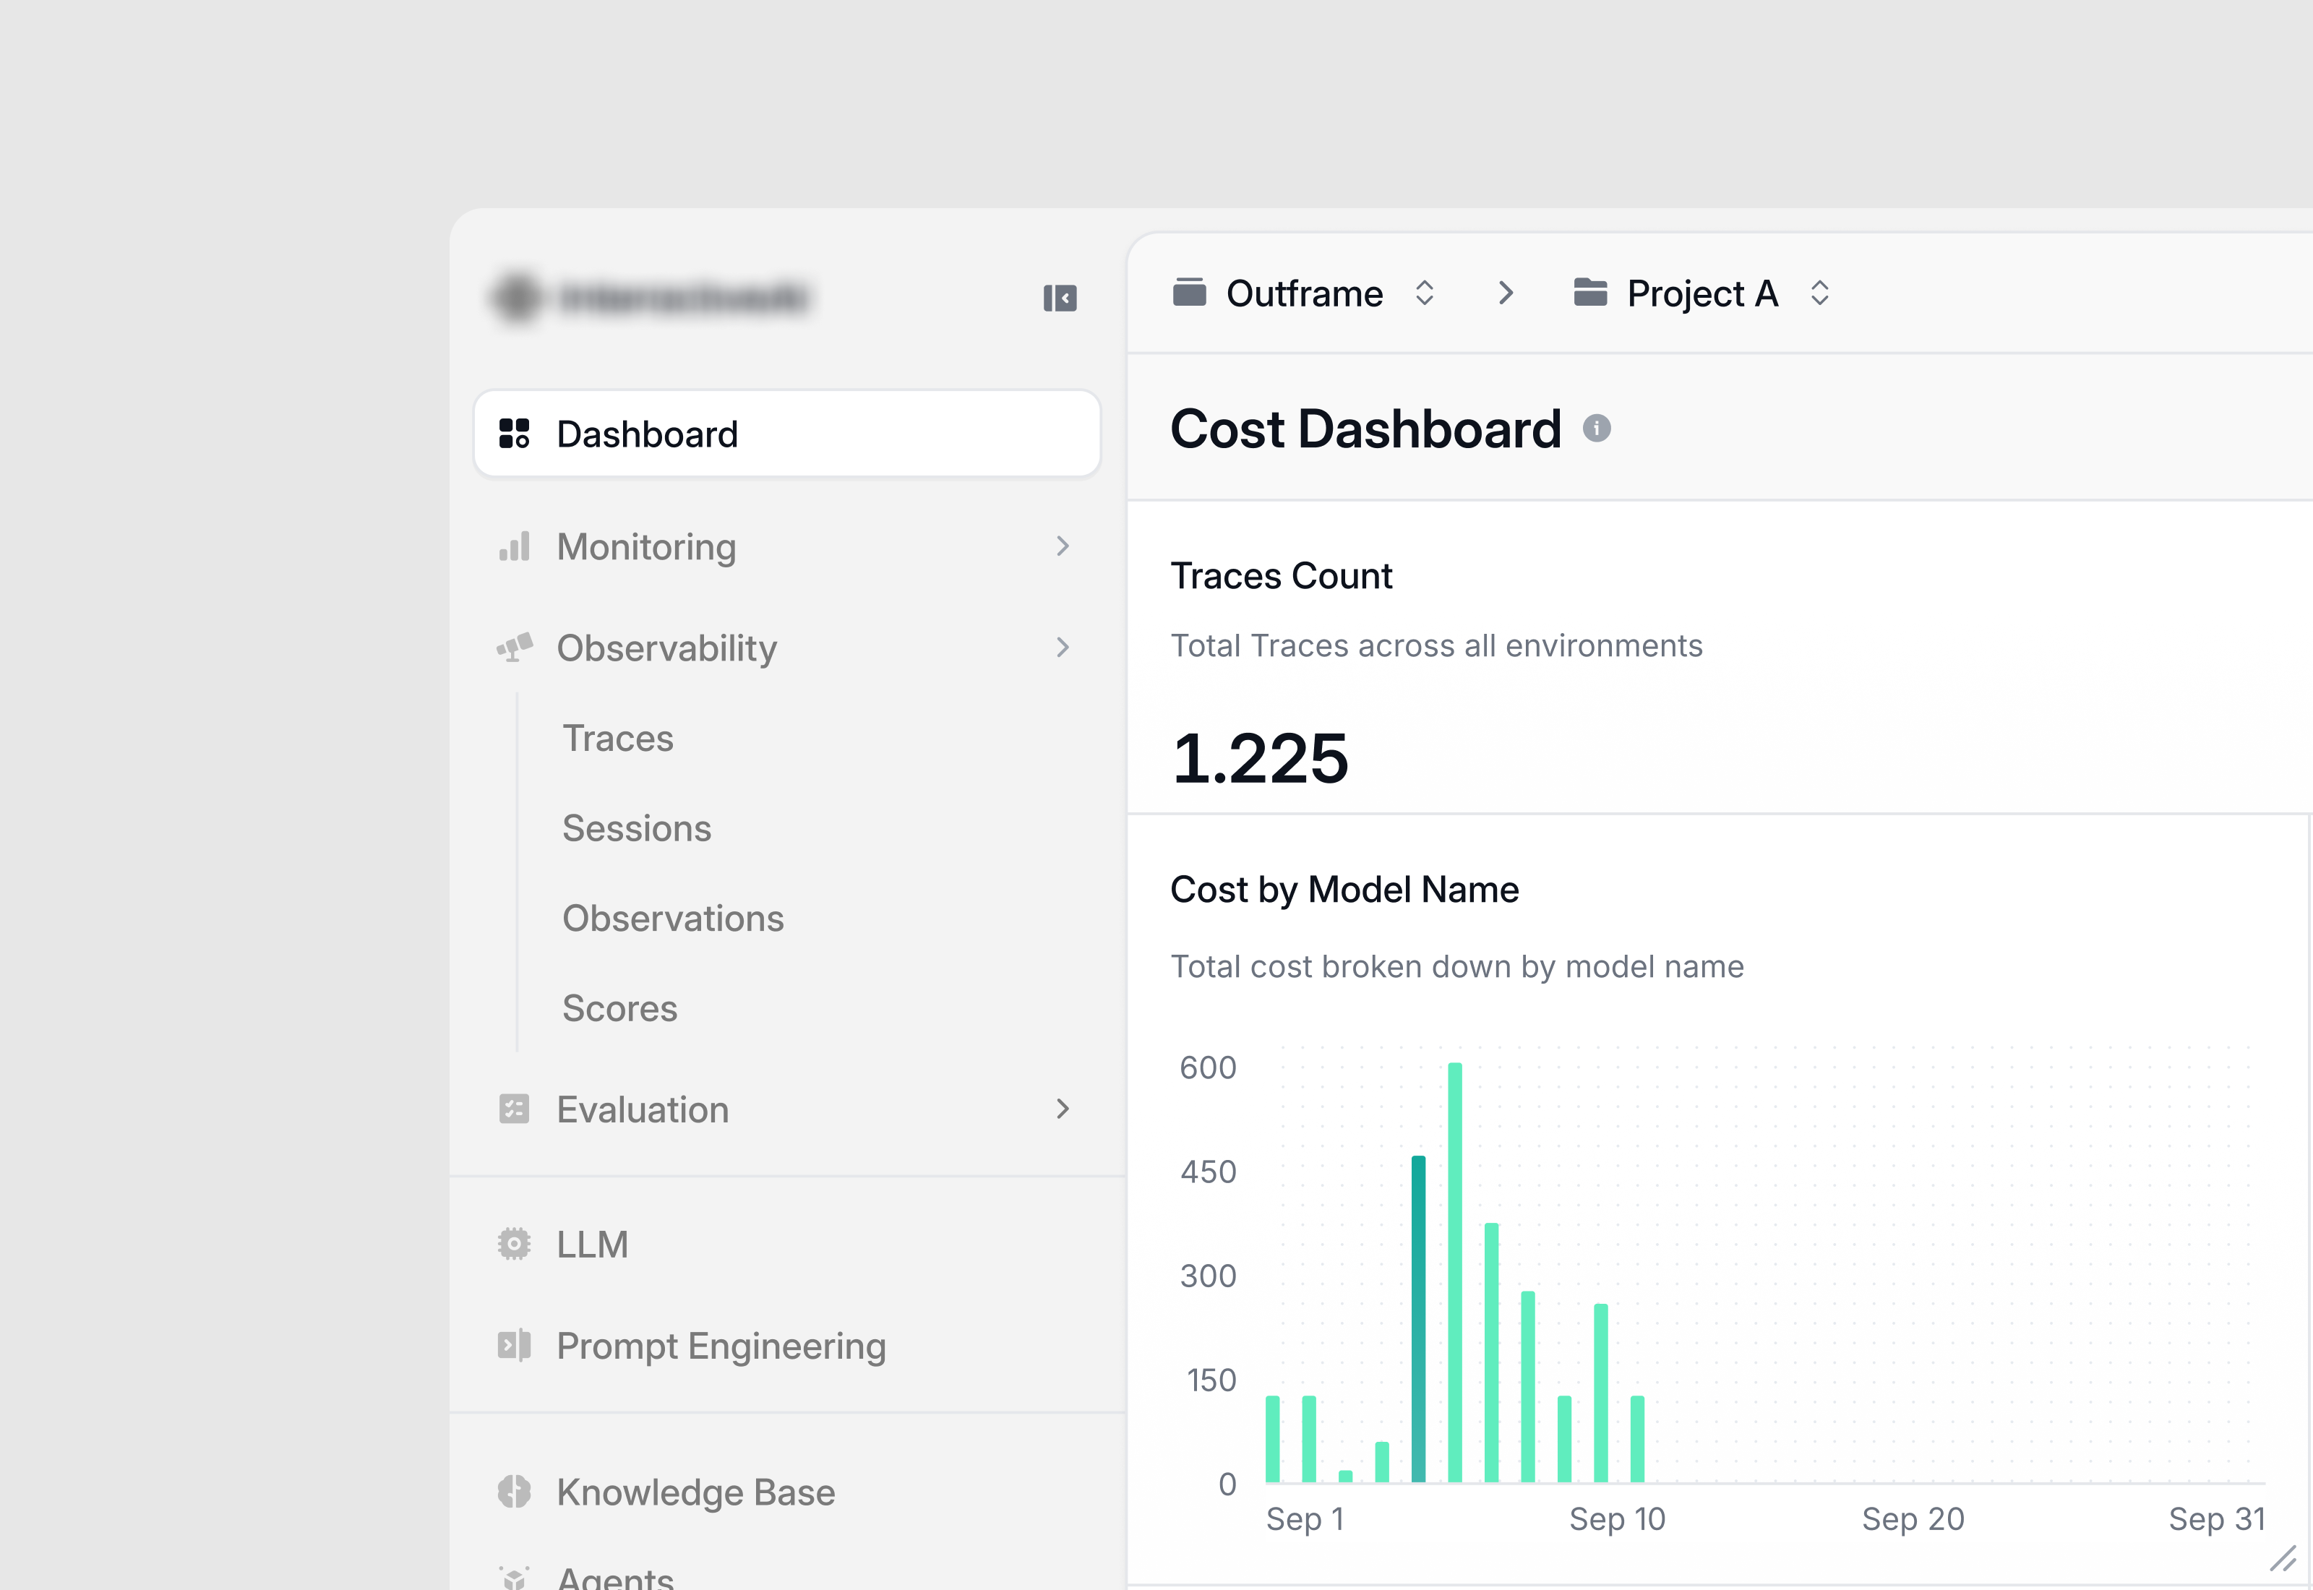Image resolution: width=2313 pixels, height=1590 pixels.
Task: Click the Observability telescope icon
Action: 514,648
